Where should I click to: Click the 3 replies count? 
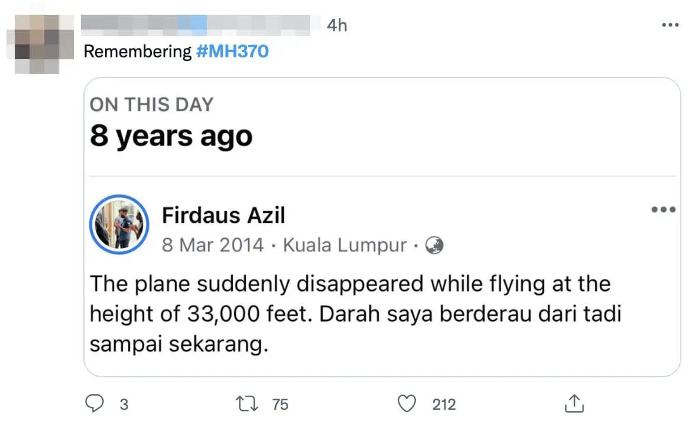click(124, 404)
